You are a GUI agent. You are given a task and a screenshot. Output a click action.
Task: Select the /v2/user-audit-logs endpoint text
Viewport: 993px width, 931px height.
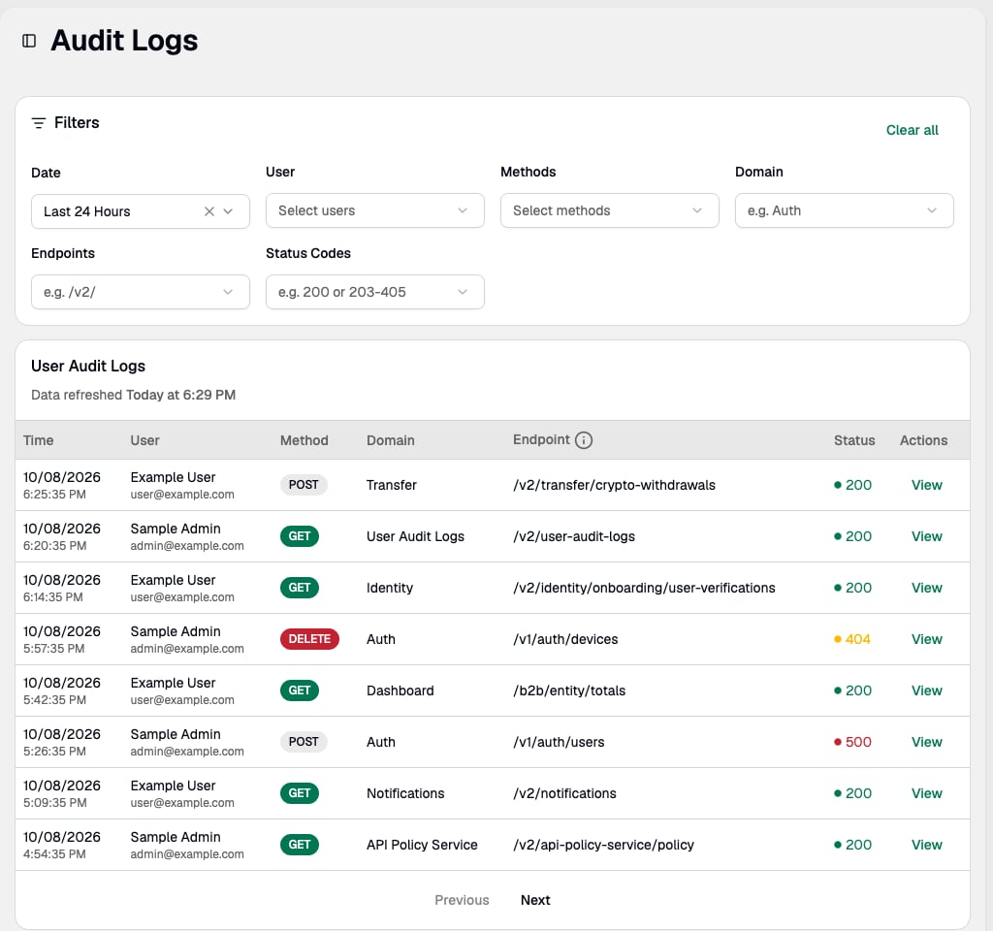tap(574, 536)
